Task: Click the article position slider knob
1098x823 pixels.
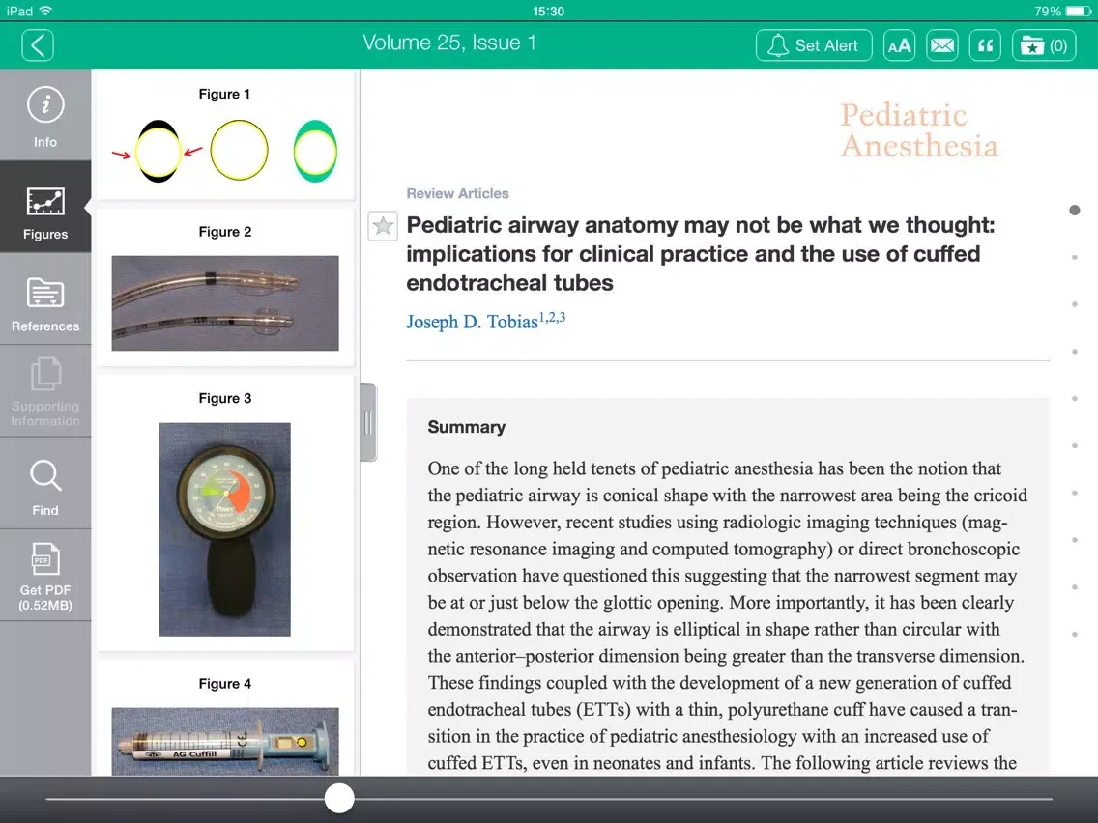Action: pyautogui.click(x=339, y=798)
